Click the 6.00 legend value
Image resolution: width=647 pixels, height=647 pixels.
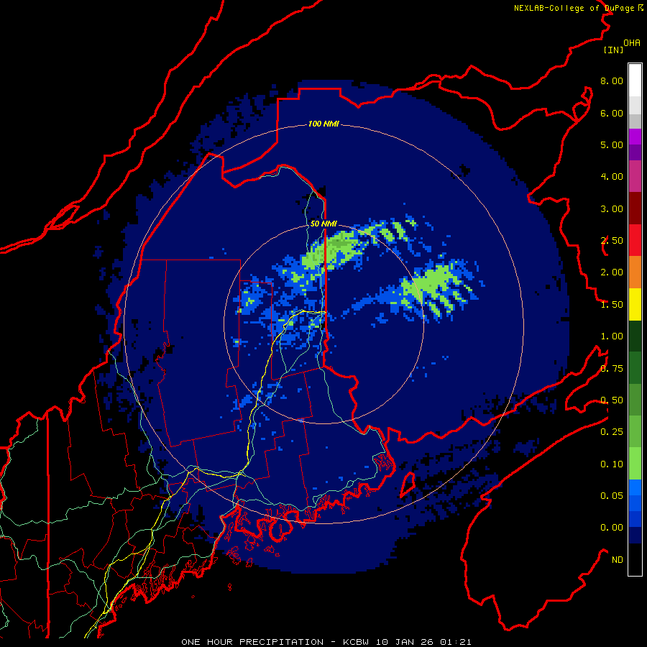pos(612,113)
